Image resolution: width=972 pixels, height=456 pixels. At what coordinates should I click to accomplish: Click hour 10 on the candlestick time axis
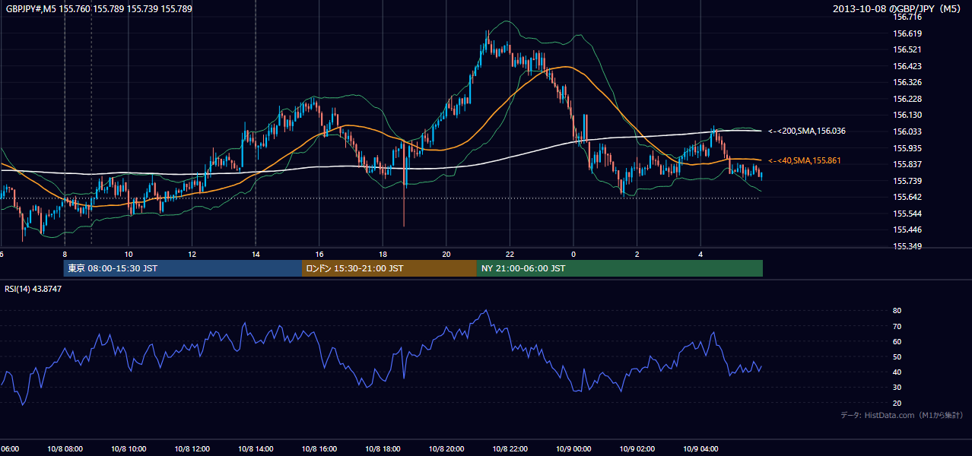click(x=129, y=254)
